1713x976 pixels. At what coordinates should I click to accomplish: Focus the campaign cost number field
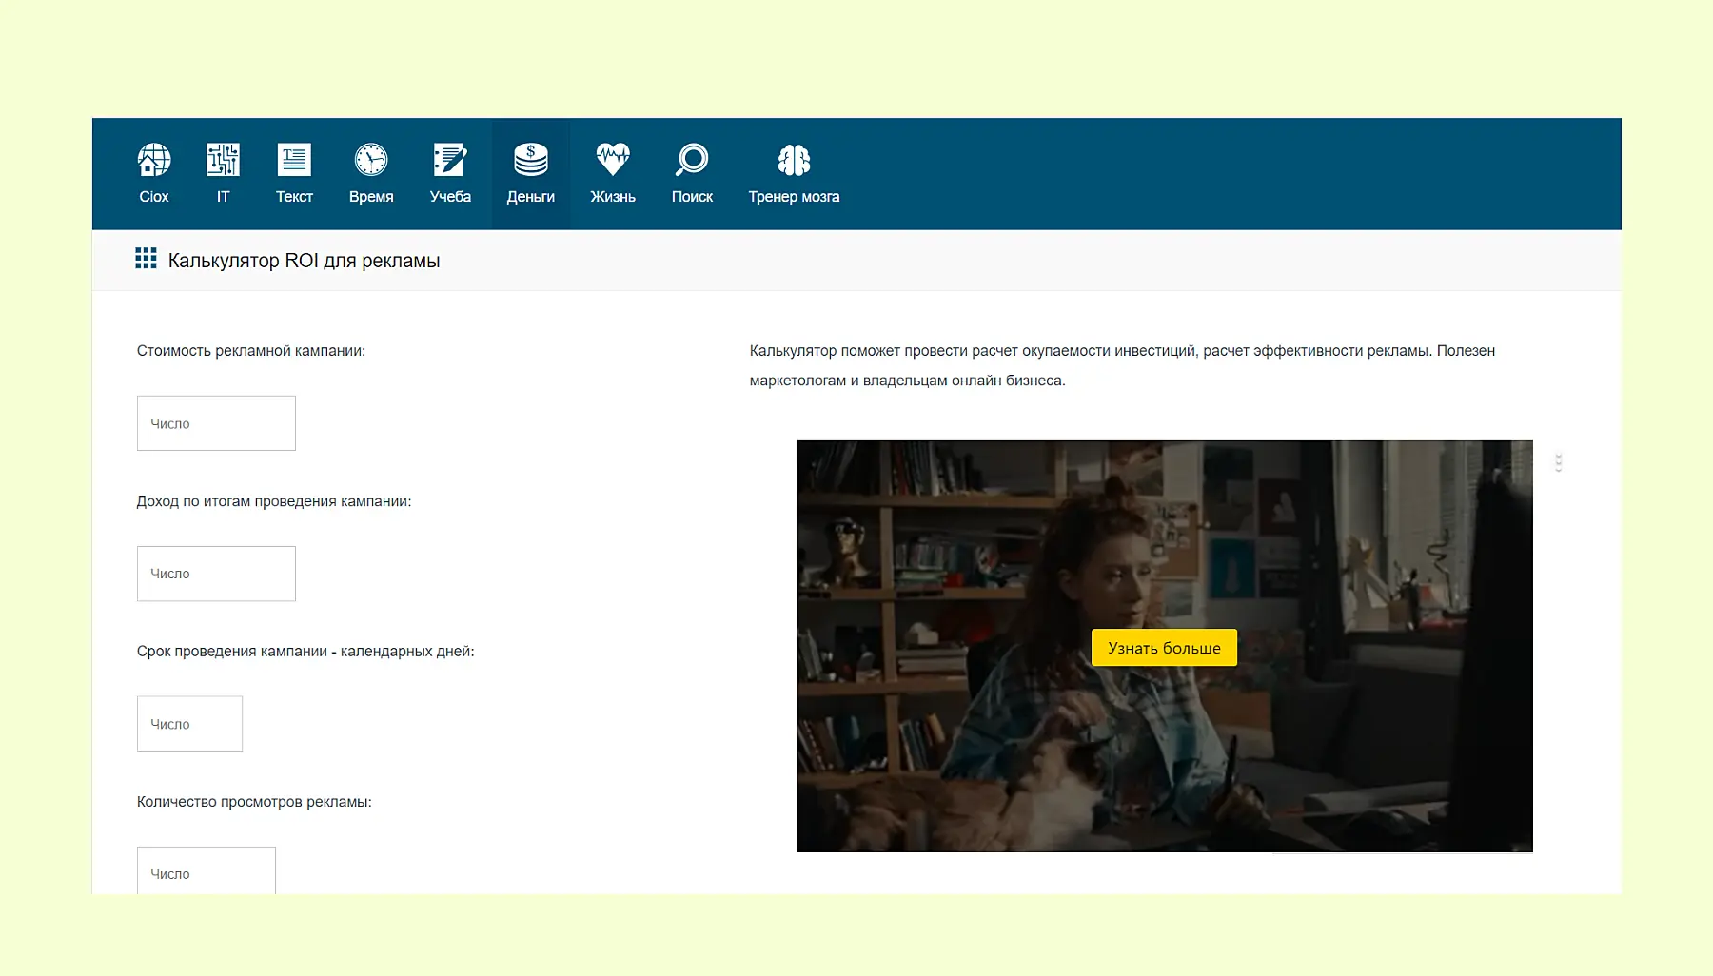pos(216,423)
